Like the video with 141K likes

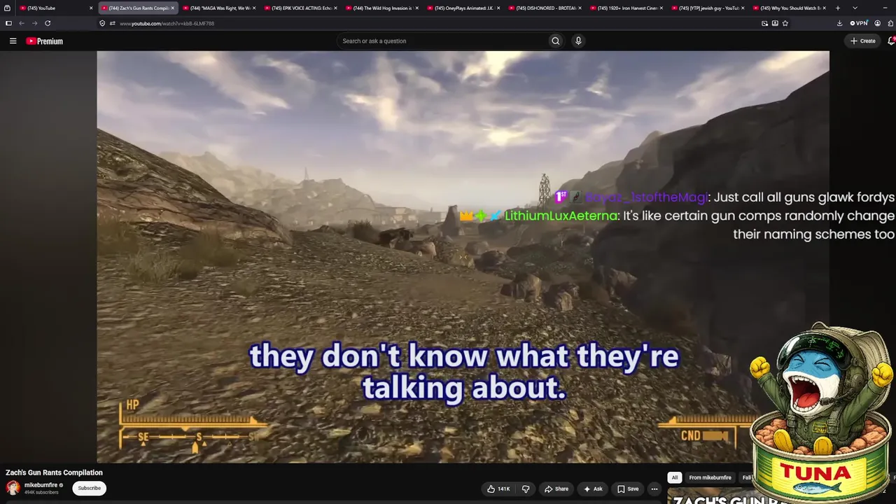click(498, 489)
